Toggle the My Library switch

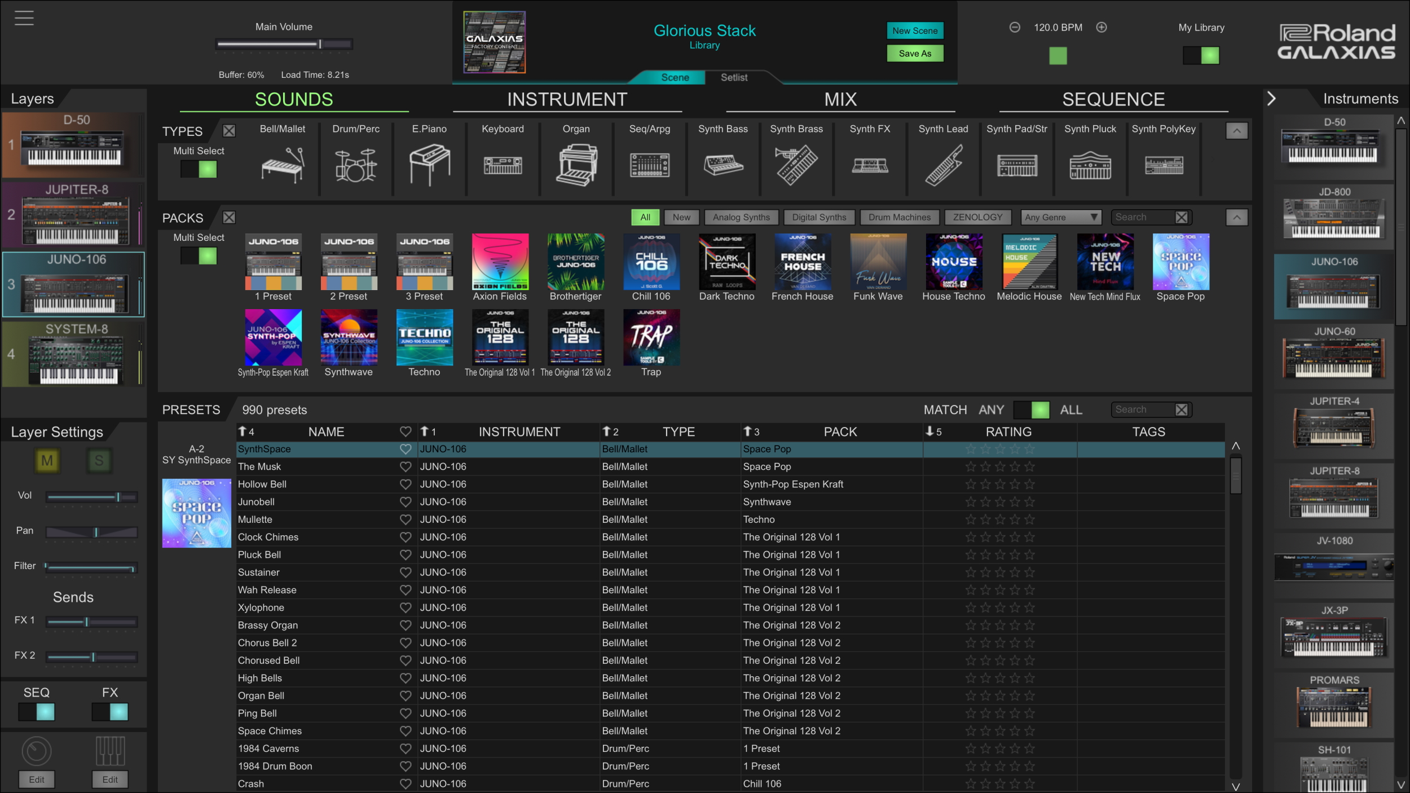tap(1201, 55)
